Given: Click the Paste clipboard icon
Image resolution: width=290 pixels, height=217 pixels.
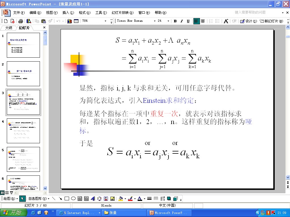Looking at the screenshot, I should click(x=43, y=21).
